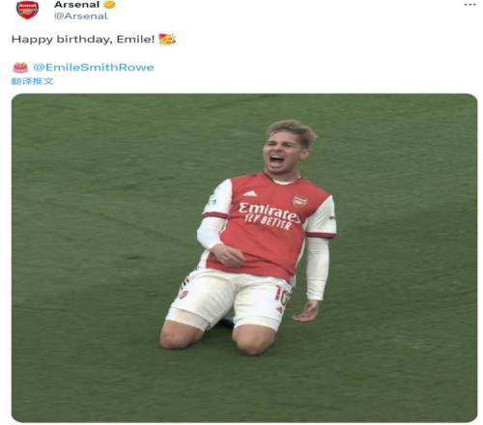
Task: Open the celebration photo of the player
Action: tap(244, 258)
